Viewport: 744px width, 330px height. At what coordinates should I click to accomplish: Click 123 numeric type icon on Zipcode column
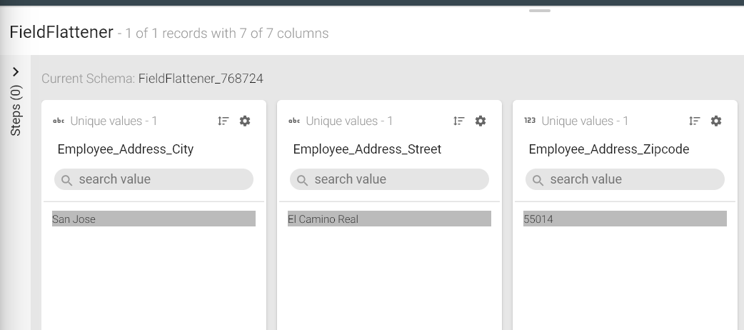tap(530, 121)
